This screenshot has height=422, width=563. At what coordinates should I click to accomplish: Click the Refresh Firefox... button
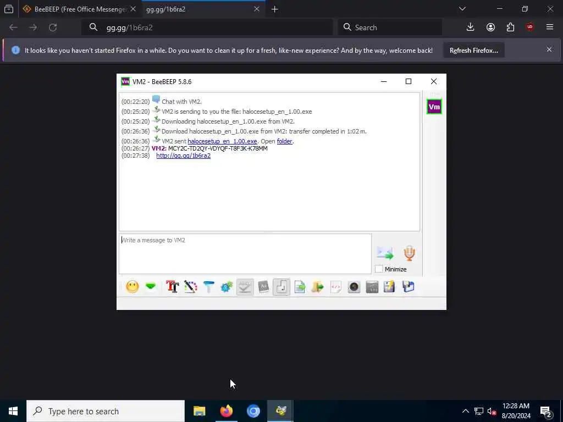[x=473, y=51]
